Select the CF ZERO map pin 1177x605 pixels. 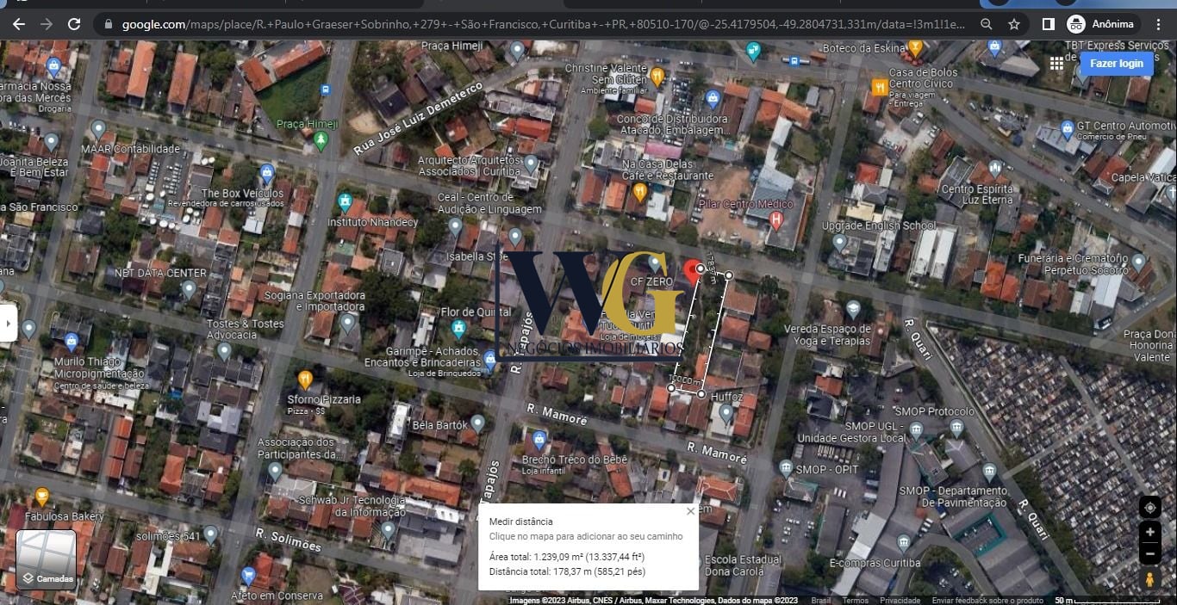point(656,263)
